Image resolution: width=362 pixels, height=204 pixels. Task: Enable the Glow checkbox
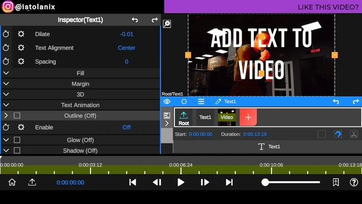[x=17, y=140]
